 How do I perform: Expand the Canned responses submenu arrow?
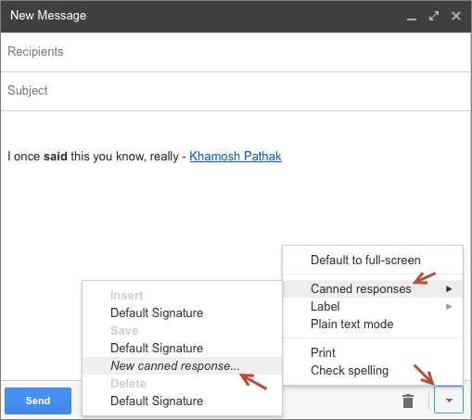[449, 289]
